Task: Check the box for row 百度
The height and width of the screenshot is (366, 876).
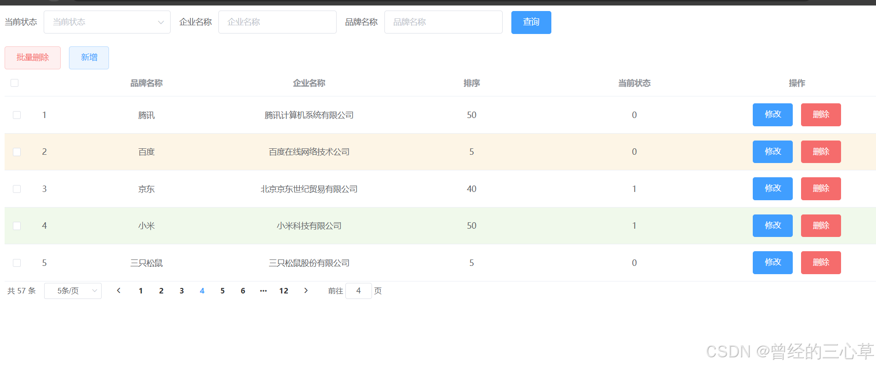Action: coord(17,152)
